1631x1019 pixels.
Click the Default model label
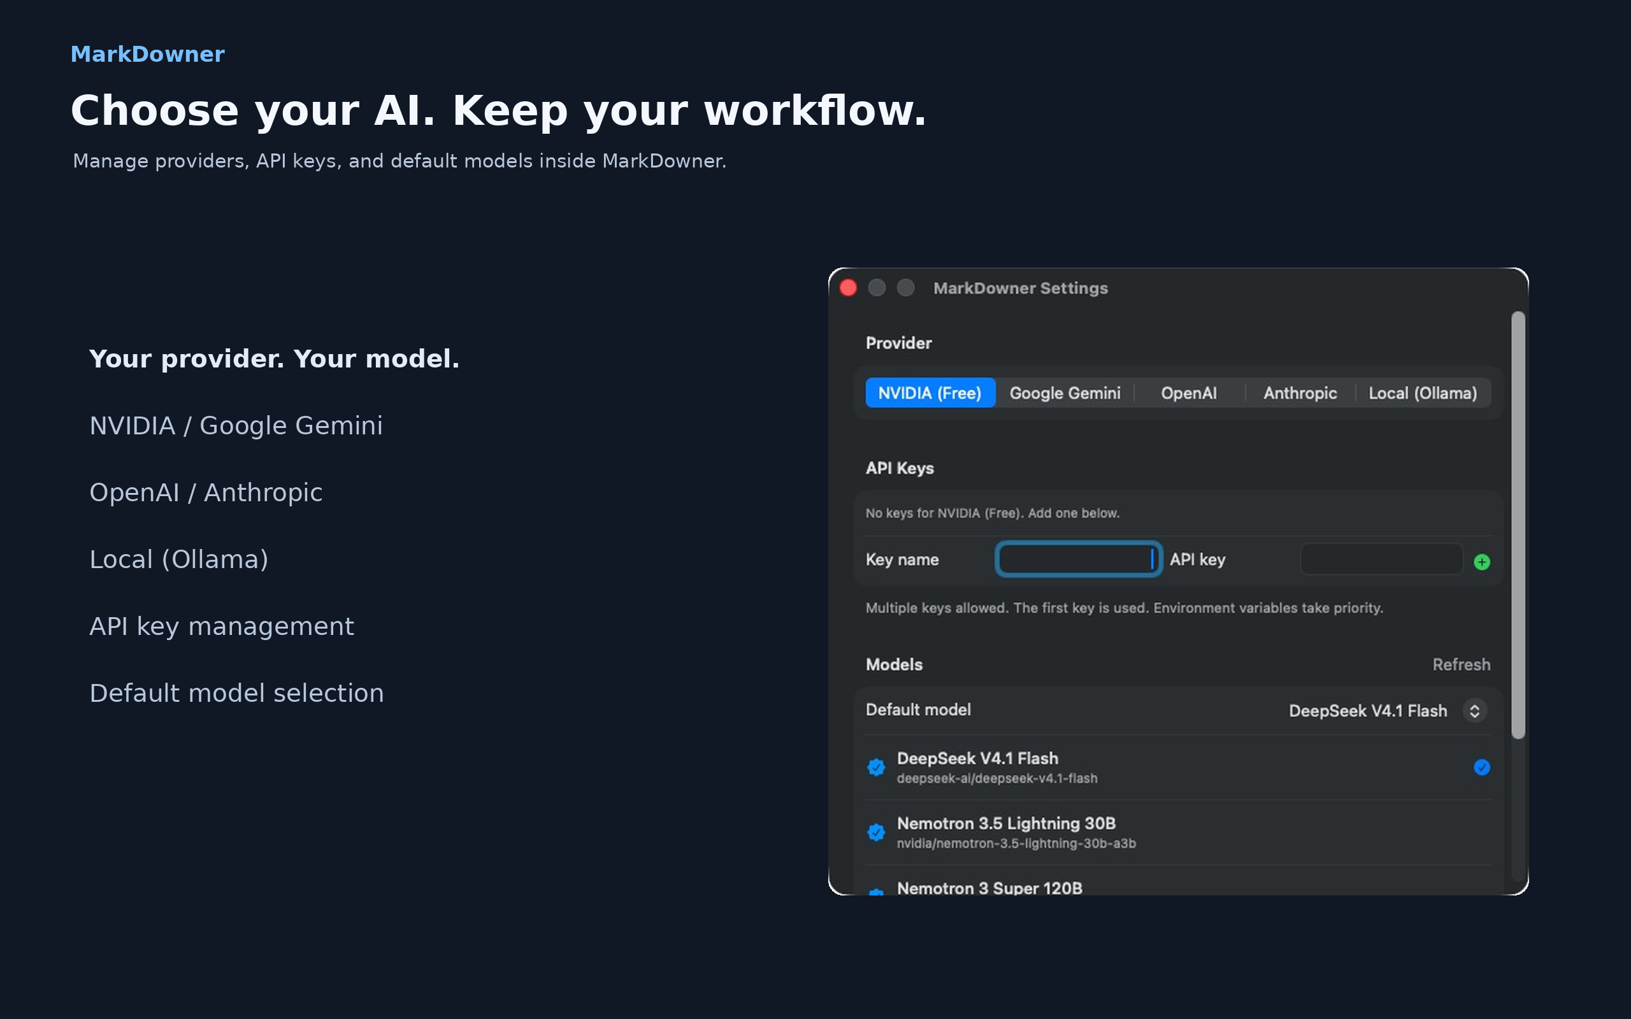tap(919, 710)
